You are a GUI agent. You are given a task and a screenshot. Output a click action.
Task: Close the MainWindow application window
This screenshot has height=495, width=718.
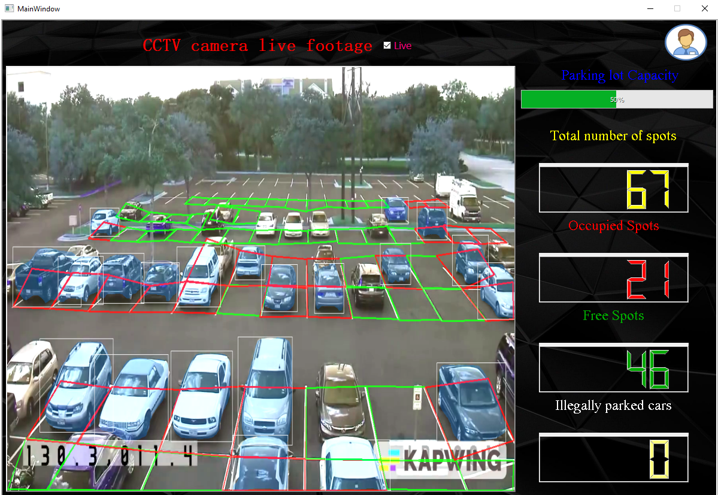coord(704,9)
